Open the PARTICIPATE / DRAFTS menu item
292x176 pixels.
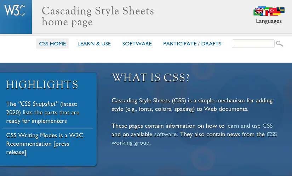tap(192, 44)
